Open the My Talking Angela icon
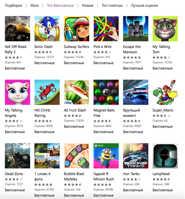185x199 pixels. pos(17,92)
